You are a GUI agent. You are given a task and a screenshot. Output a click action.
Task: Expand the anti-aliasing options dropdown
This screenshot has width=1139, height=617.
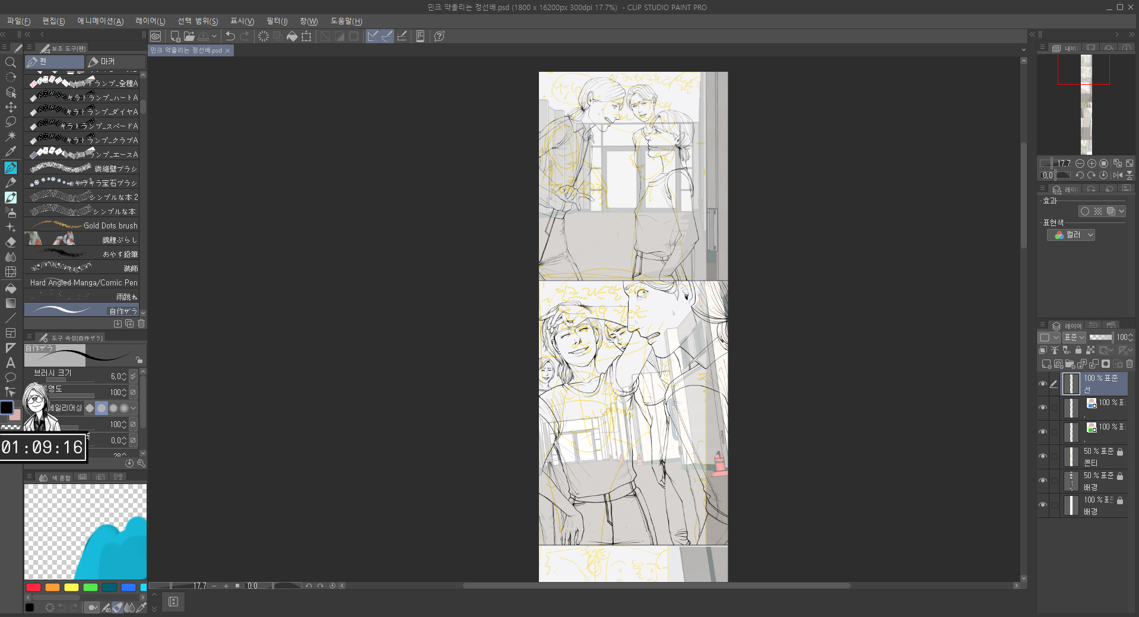[133, 408]
